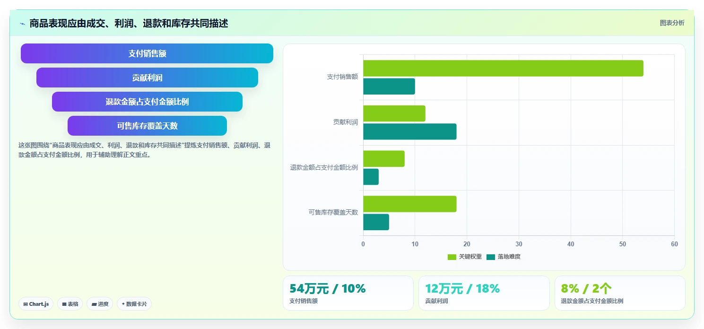
Task: Open the 8% / 2个 data card
Action: (620, 293)
